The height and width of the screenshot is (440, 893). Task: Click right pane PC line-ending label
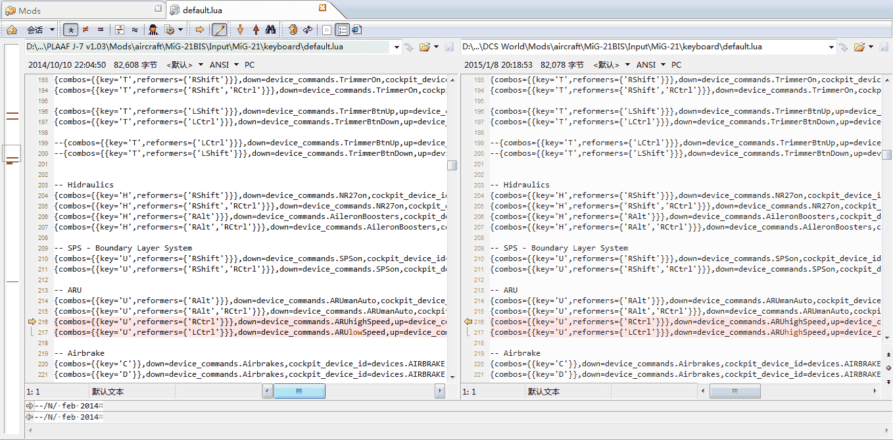pyautogui.click(x=677, y=65)
